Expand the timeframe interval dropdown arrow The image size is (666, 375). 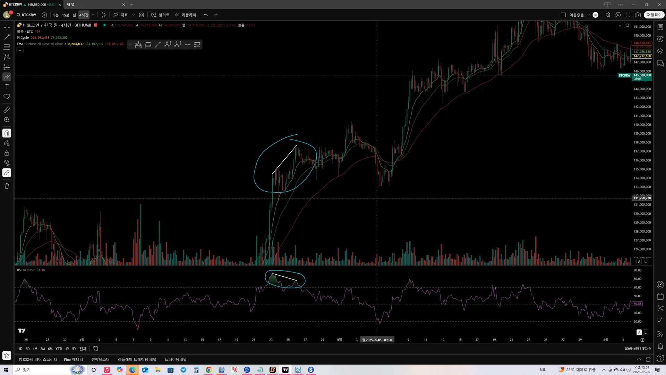pos(93,15)
